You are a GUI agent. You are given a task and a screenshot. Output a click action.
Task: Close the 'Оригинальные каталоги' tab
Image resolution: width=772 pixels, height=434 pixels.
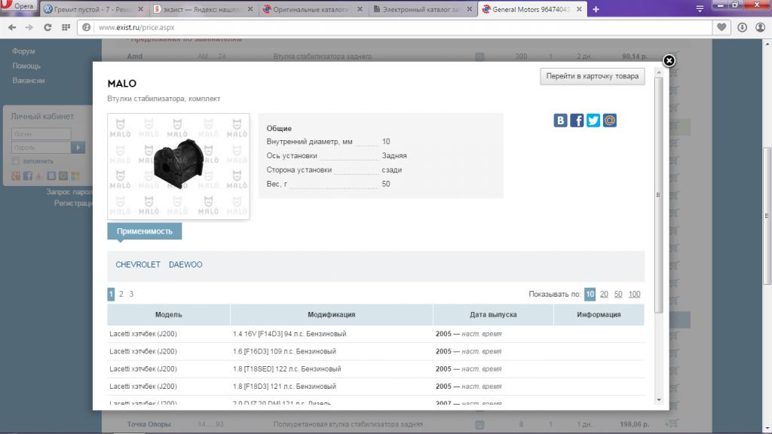[360, 9]
